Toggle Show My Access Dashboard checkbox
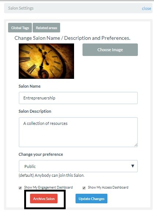Screen dimensions: 154x214 (x=84, y=188)
